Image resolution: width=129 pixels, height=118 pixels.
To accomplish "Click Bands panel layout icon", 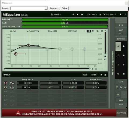I will point(105,75).
